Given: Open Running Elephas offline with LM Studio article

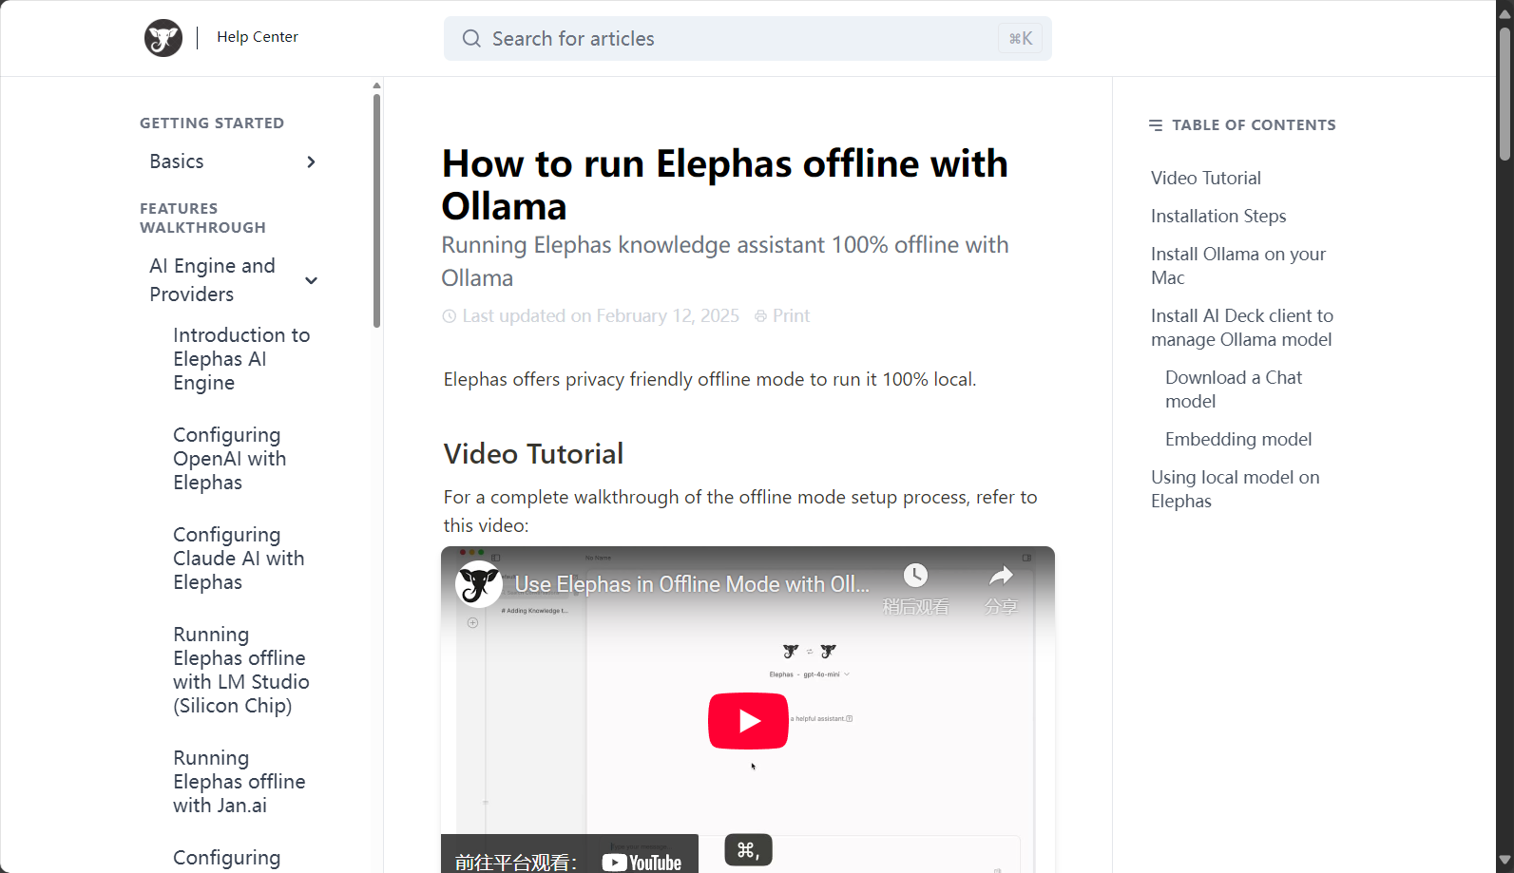Looking at the screenshot, I should 241,670.
